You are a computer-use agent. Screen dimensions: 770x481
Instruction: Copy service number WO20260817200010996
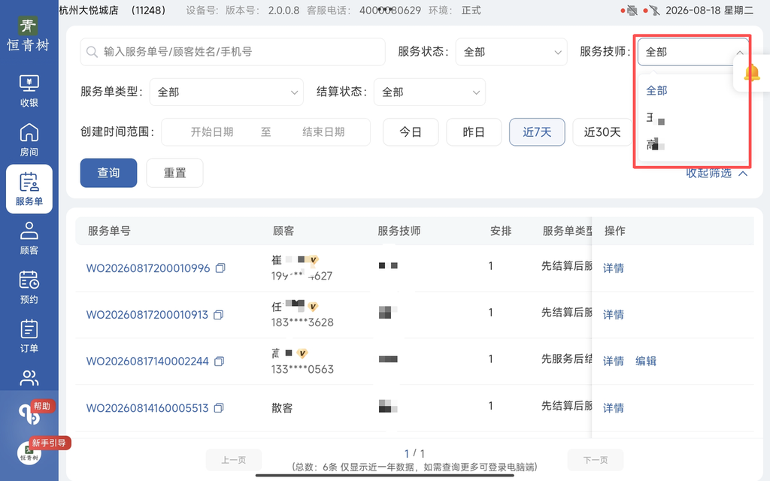pyautogui.click(x=220, y=268)
